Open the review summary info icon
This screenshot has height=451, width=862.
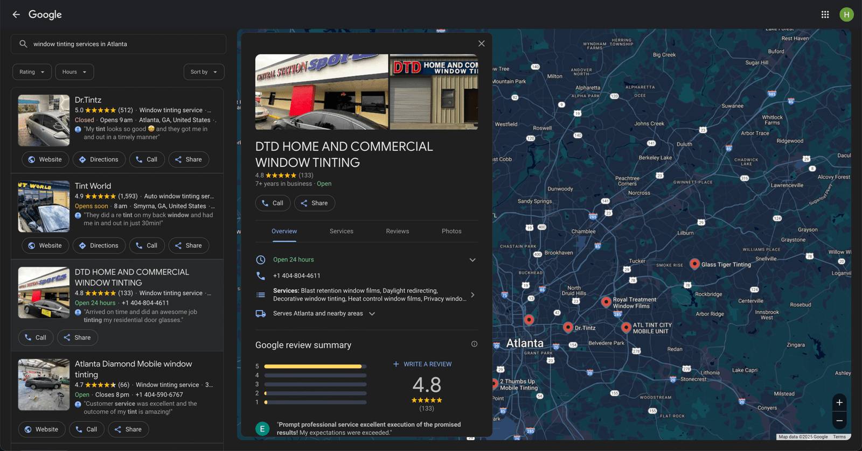[474, 344]
